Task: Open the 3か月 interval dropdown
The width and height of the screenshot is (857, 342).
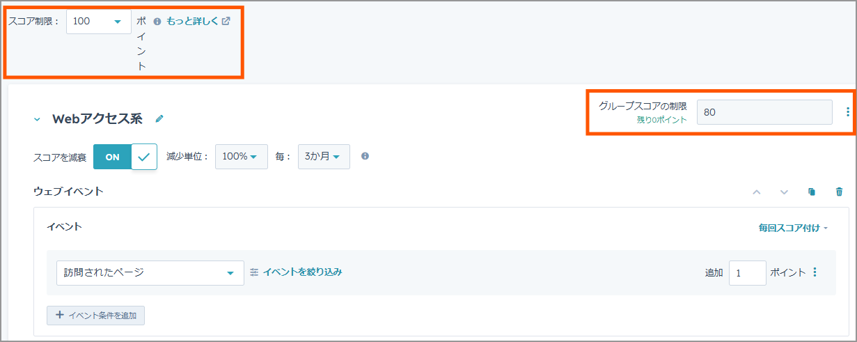Action: point(324,157)
